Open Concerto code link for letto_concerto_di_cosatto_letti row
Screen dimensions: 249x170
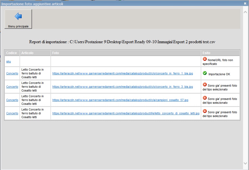(12, 113)
